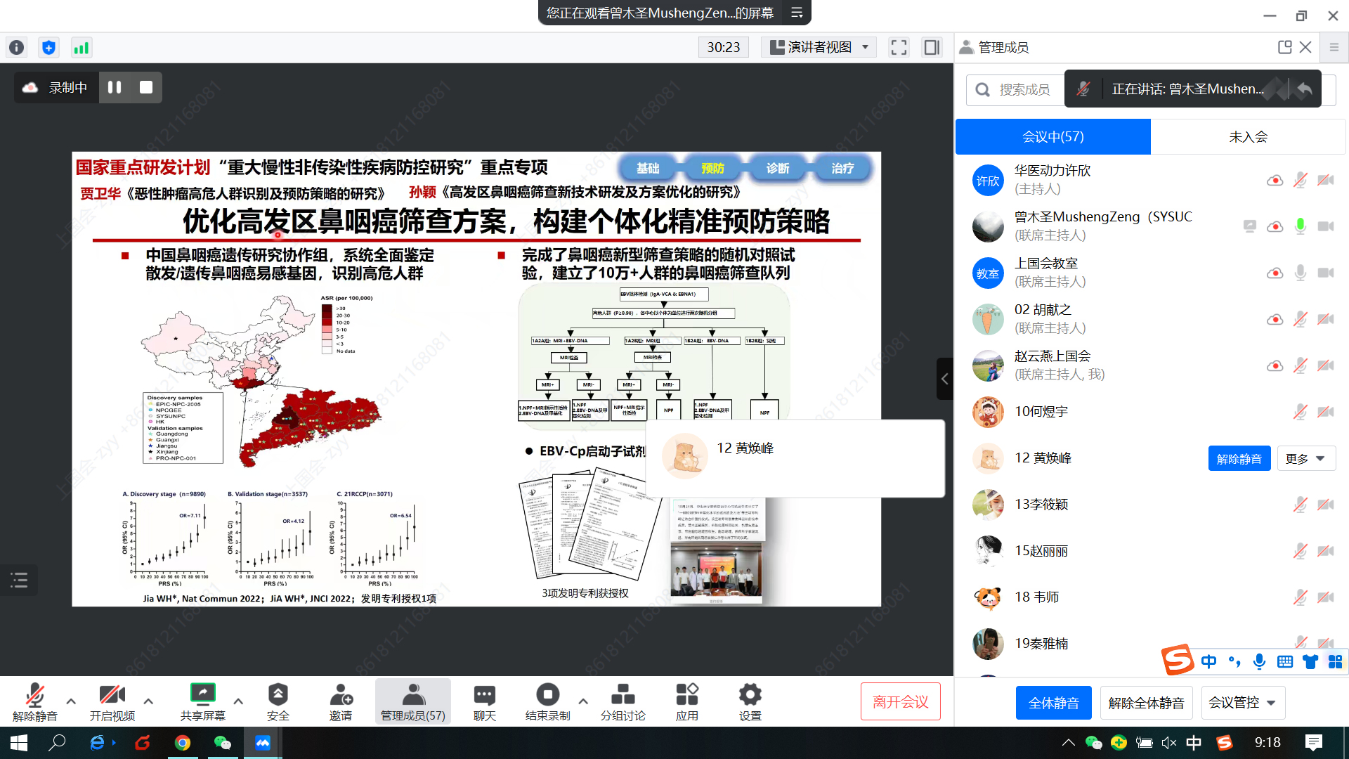
Task: Open the 安全 security shield icon
Action: (x=278, y=701)
